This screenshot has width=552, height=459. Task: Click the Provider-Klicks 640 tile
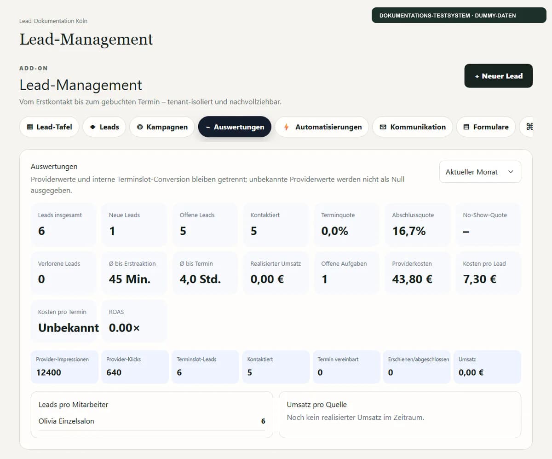coord(135,367)
